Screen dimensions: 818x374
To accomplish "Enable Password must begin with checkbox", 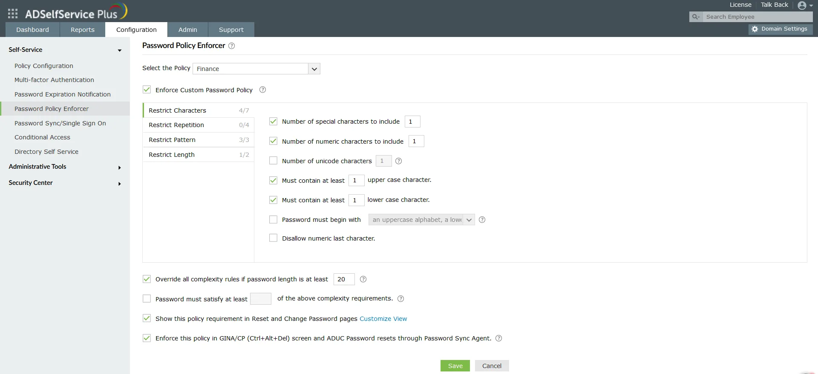I will [274, 220].
